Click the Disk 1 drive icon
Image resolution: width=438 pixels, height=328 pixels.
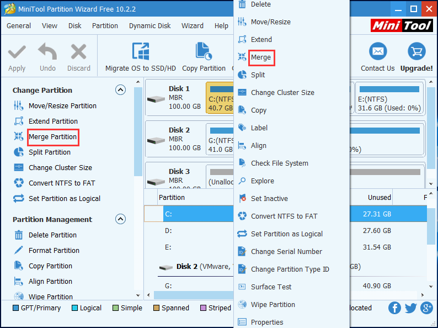tap(156, 99)
